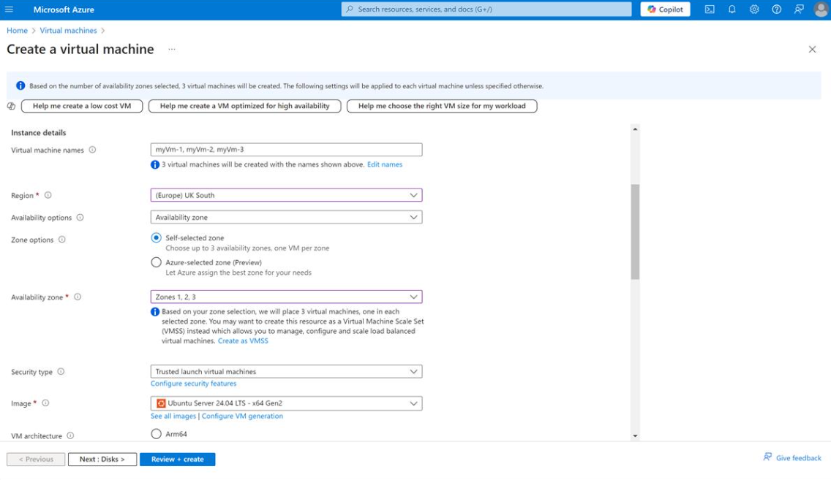Open the Security type dropdown

point(286,372)
